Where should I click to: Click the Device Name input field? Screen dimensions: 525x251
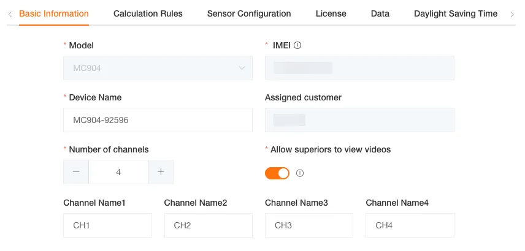(x=158, y=120)
